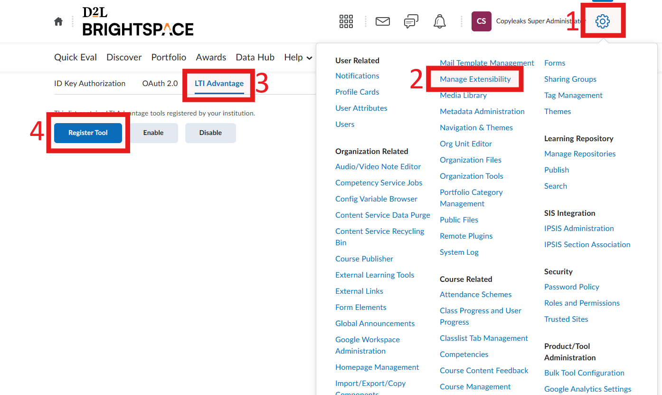This screenshot has height=395, width=662.
Task: Open Sharing Groups link
Action: pos(570,79)
